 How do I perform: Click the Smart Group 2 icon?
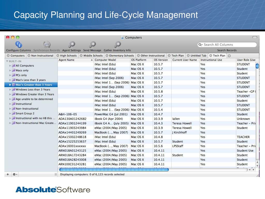[14, 113]
